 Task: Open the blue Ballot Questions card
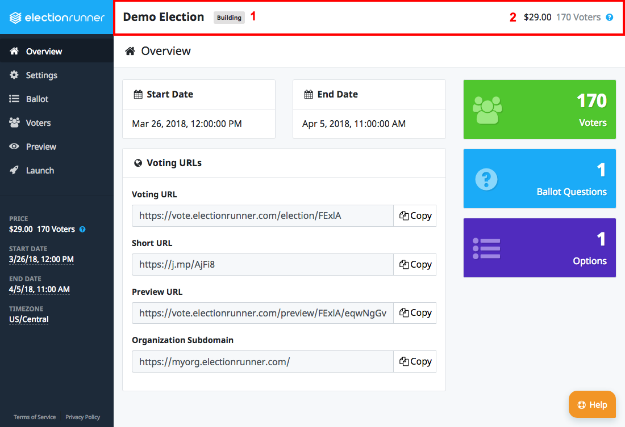point(539,179)
